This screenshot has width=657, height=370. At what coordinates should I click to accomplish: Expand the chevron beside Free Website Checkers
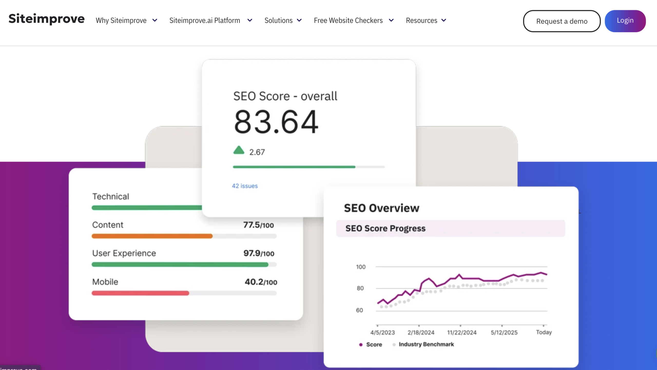pyautogui.click(x=391, y=20)
